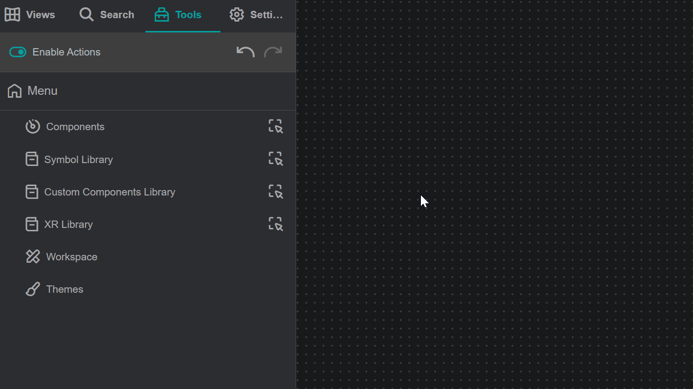693x389 pixels.
Task: Switch to the Search tab
Action: [x=107, y=15]
